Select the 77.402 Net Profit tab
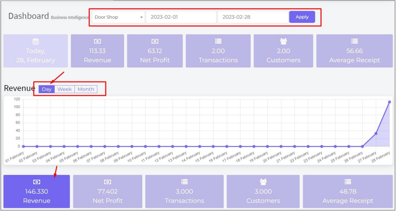Image resolution: width=396 pixels, height=211 pixels. click(x=107, y=191)
